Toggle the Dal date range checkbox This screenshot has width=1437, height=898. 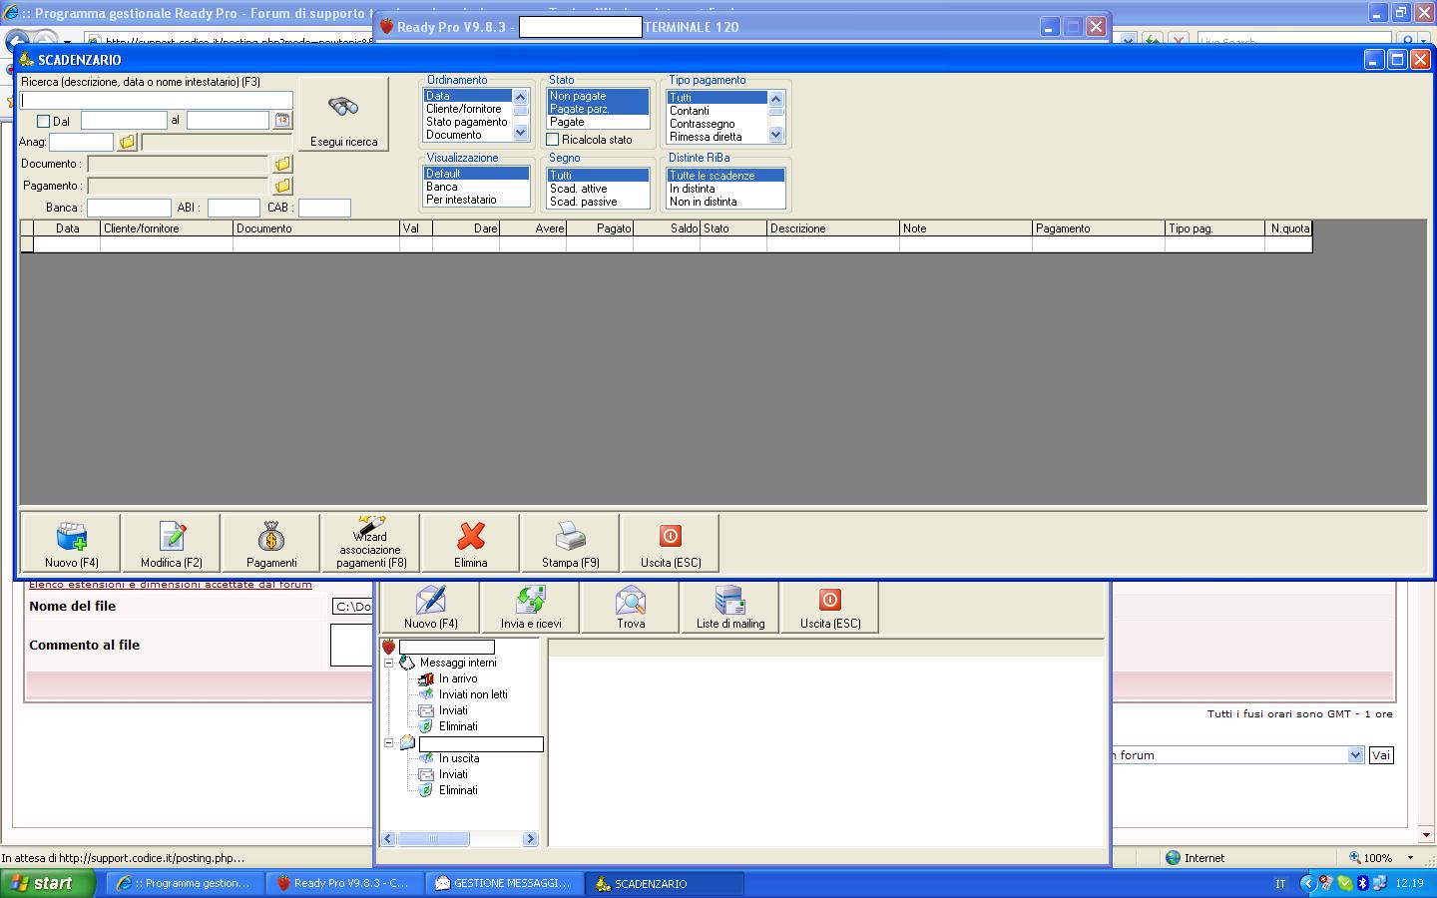coord(43,121)
